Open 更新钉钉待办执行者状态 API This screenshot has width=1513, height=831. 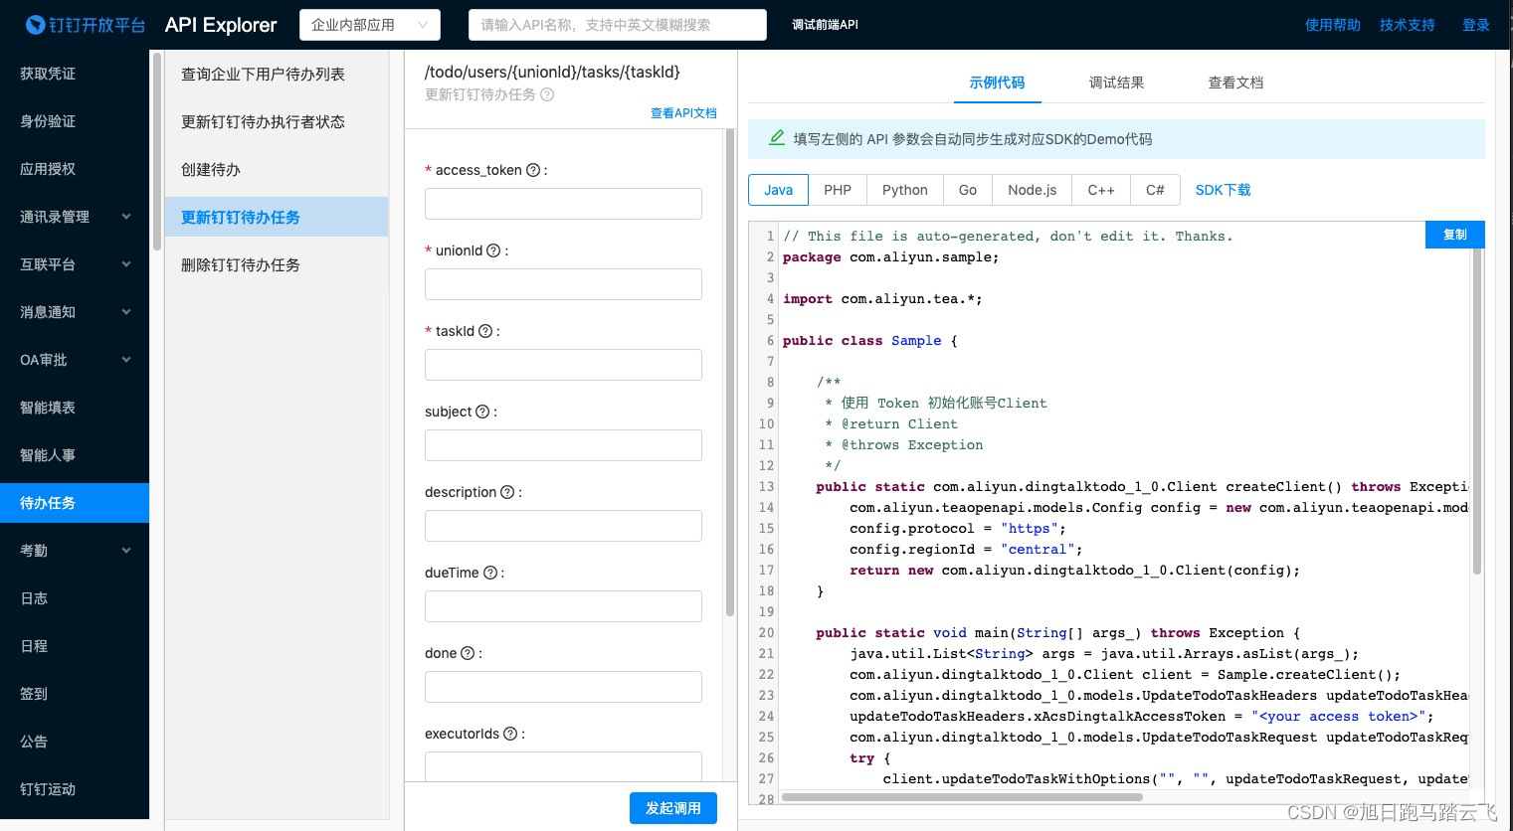(x=277, y=122)
